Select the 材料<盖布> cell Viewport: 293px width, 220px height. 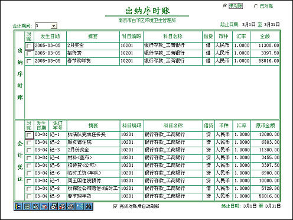[93, 158]
